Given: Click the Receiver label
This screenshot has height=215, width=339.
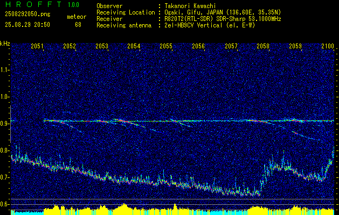Looking at the screenshot, I should [x=109, y=19].
